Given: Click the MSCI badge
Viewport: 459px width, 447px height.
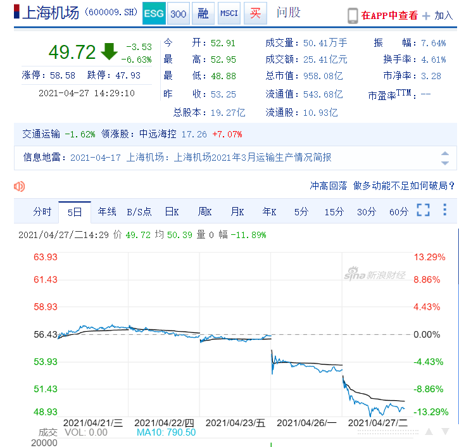Looking at the screenshot, I should click(x=229, y=13).
